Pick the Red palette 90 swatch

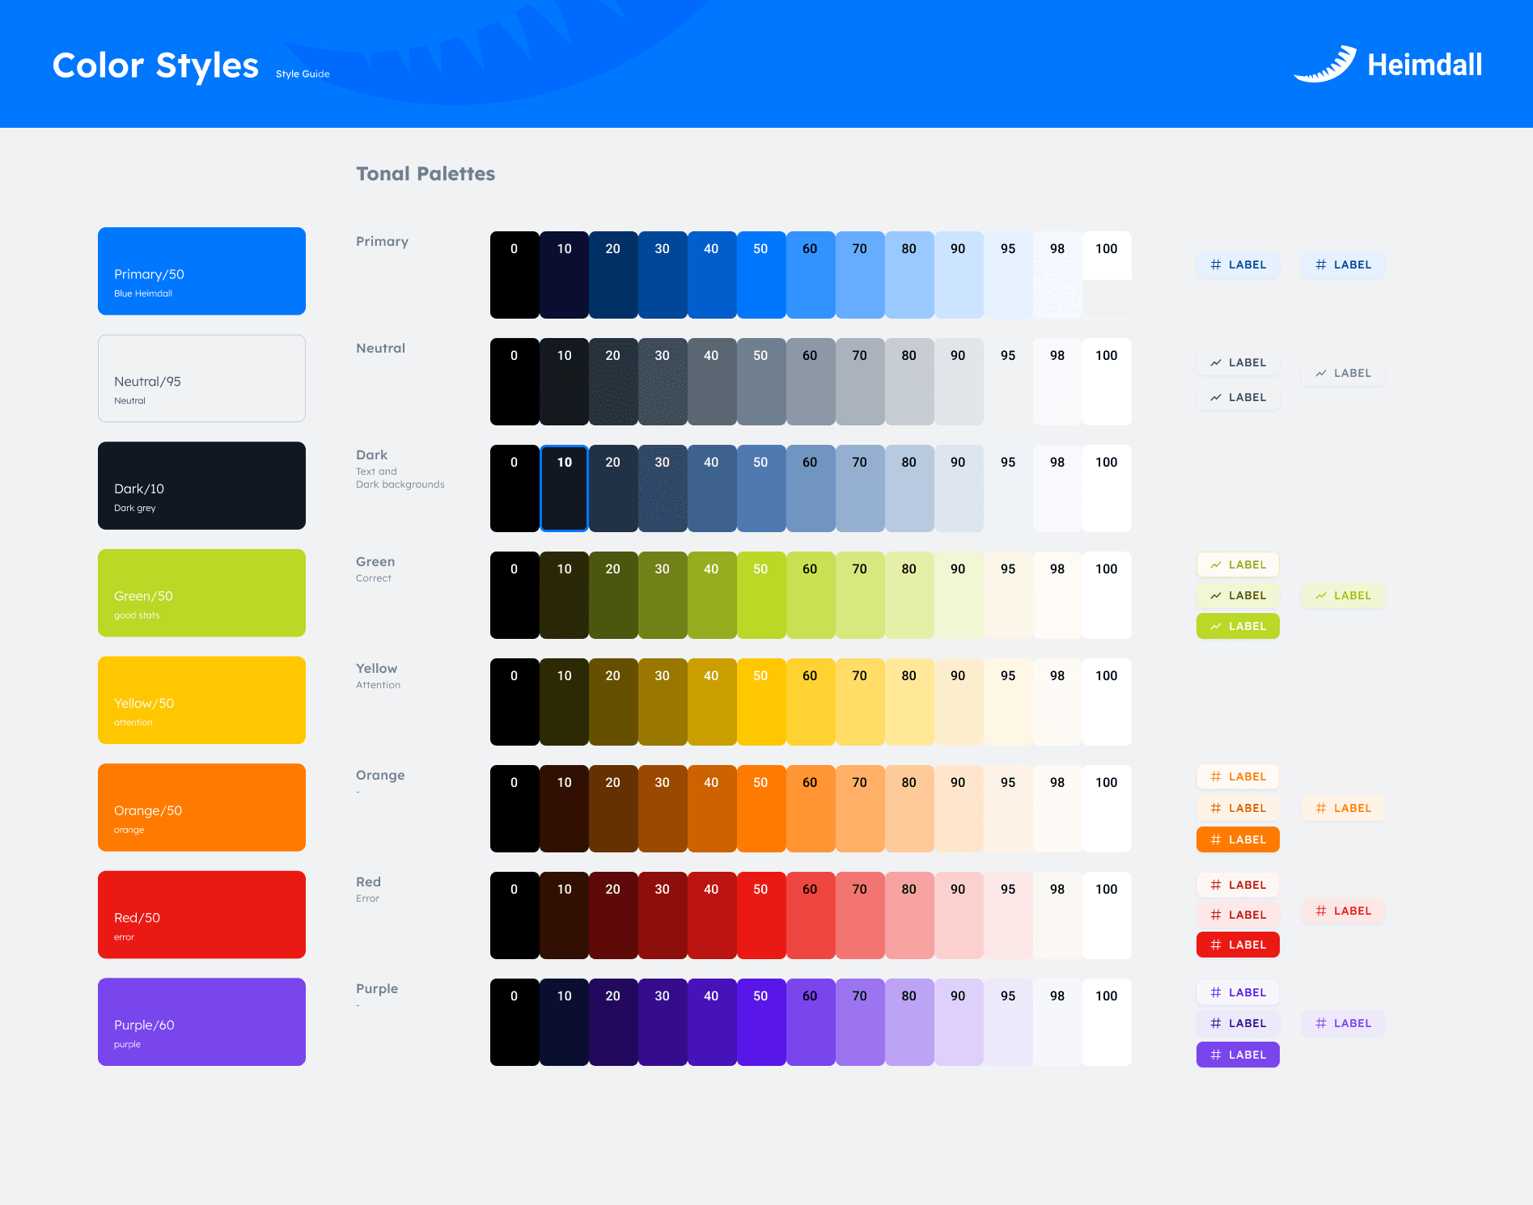click(959, 915)
